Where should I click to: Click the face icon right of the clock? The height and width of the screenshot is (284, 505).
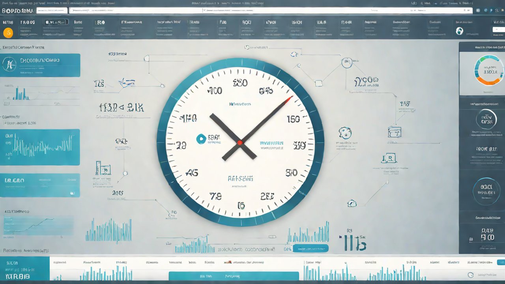click(x=345, y=133)
